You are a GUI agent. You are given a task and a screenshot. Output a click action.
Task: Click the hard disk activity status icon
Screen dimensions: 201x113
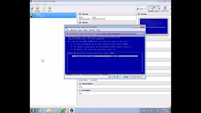point(110,77)
